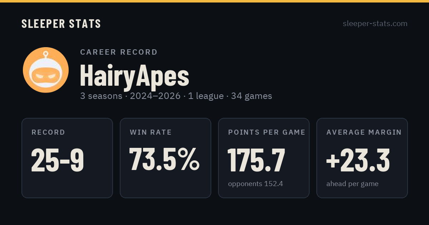Screen dimensions: 429x225
Task: Click the HairyApes robot avatar icon
Action: (46, 70)
